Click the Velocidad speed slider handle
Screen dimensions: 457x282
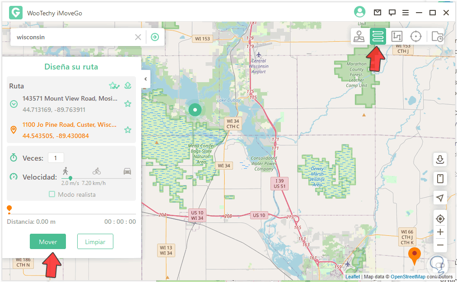70,178
